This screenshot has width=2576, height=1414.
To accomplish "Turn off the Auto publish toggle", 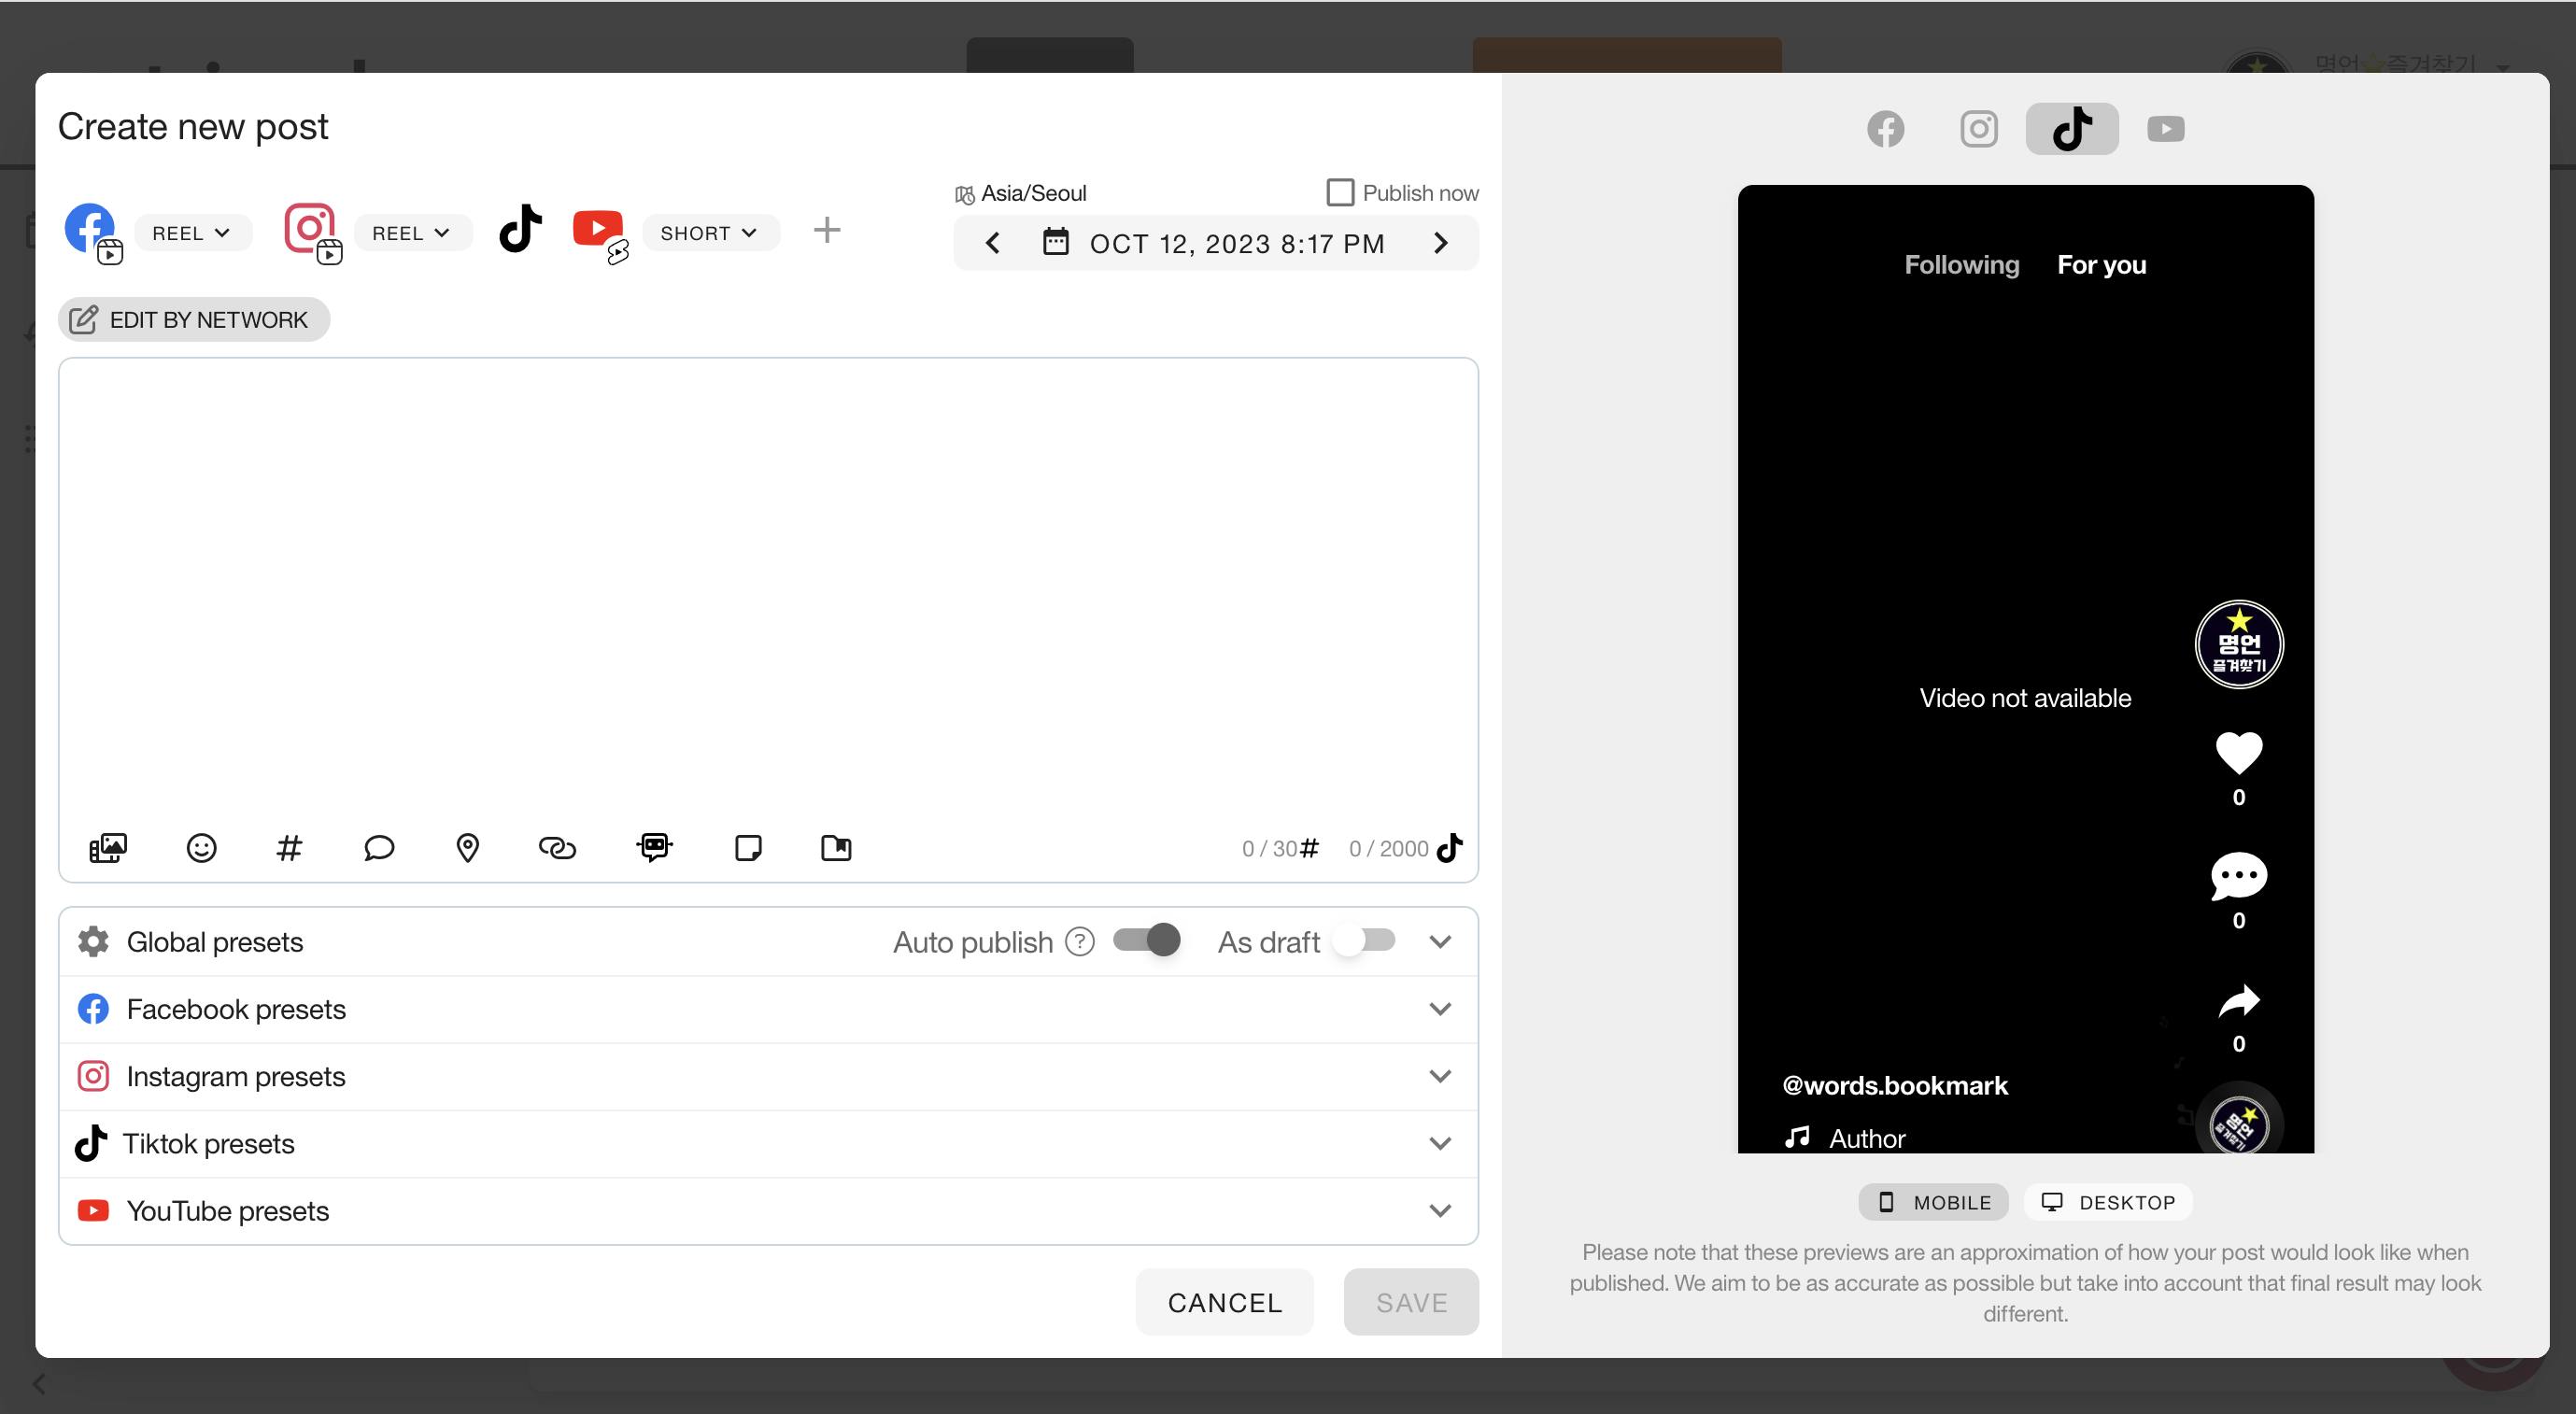I will (x=1147, y=940).
